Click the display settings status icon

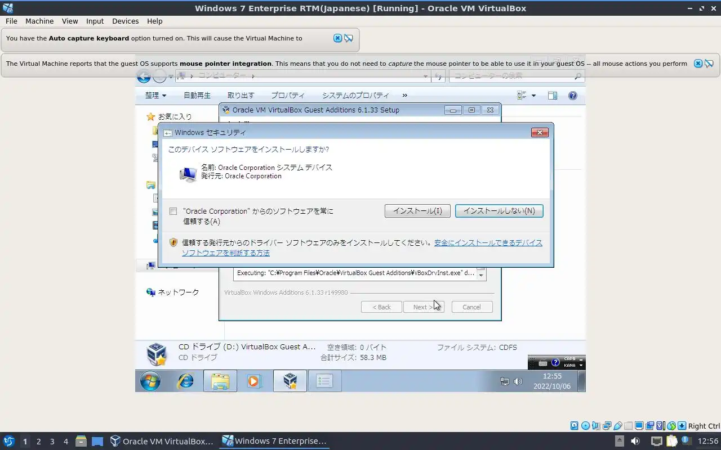639,426
